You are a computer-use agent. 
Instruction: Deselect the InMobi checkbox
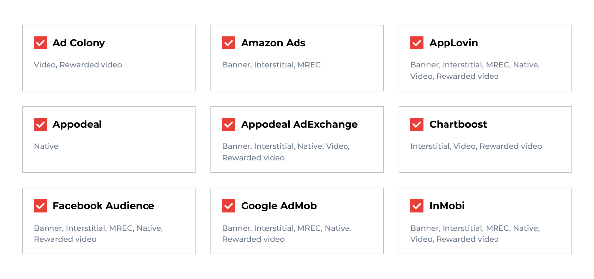[417, 206]
